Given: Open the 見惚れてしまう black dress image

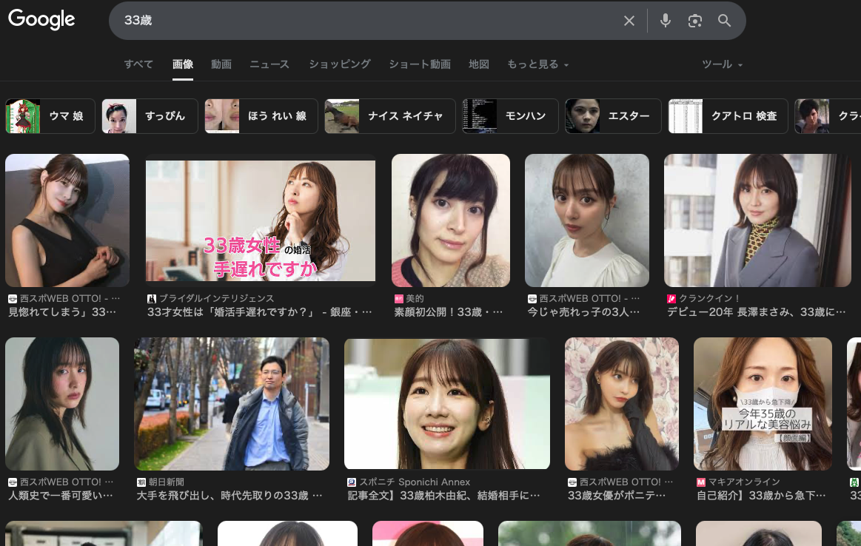Looking at the screenshot, I should point(67,220).
